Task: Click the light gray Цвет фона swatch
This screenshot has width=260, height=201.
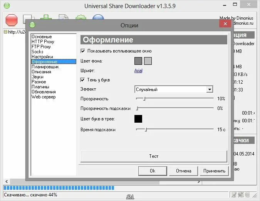Action: pos(148,61)
